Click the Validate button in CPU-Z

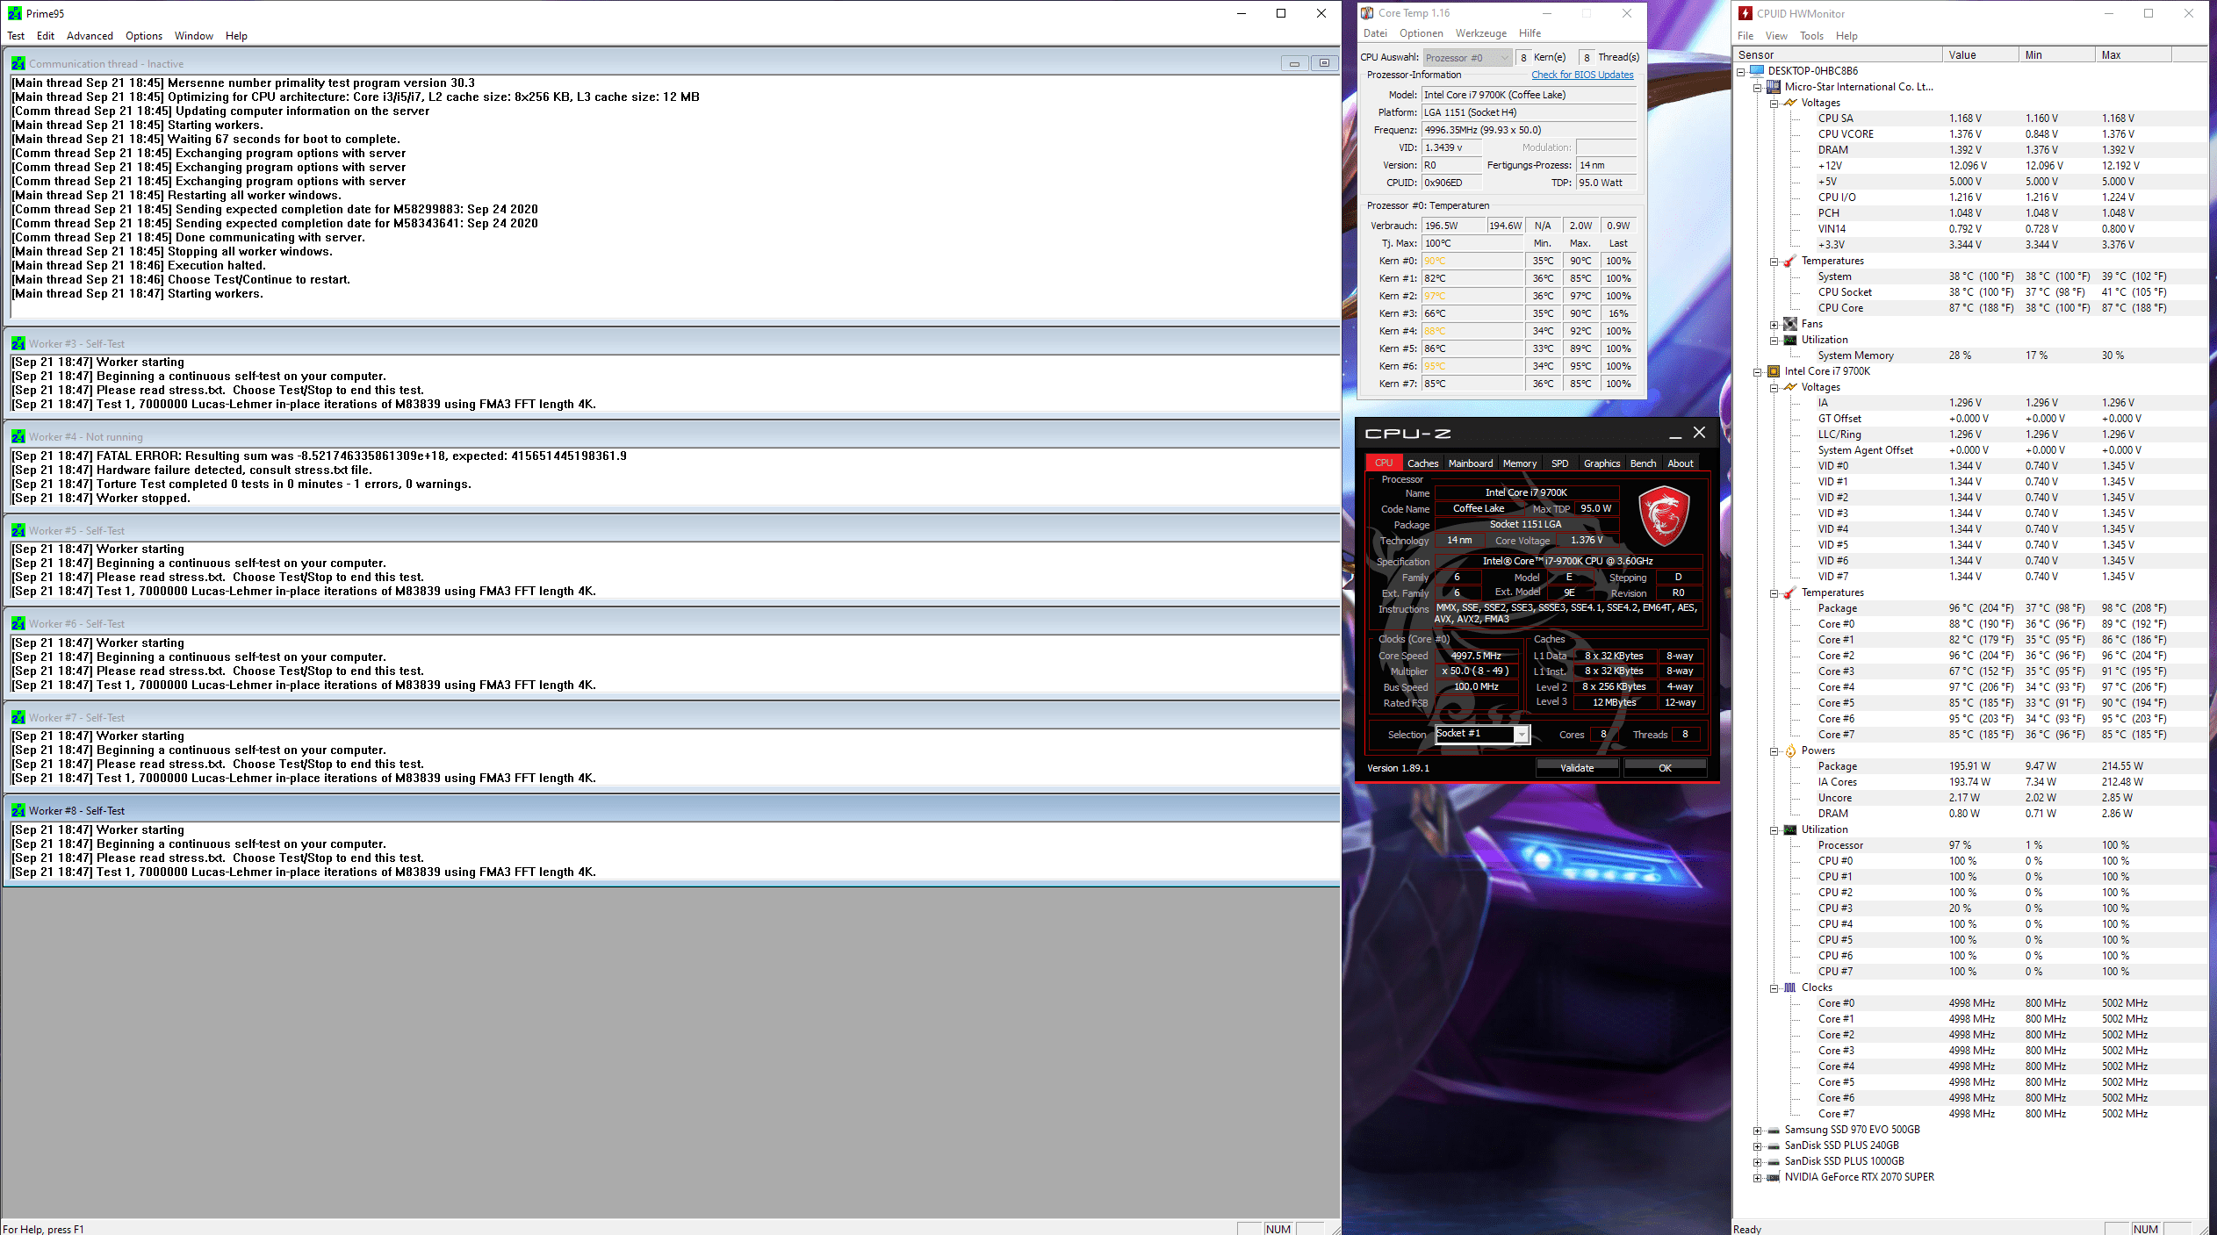pyautogui.click(x=1577, y=768)
